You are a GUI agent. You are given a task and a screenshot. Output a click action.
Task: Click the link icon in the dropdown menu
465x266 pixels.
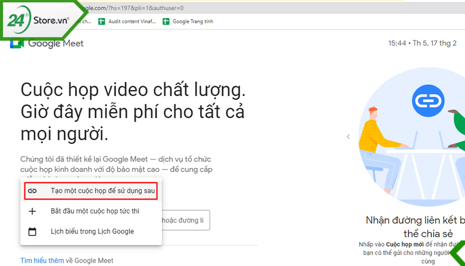(33, 191)
